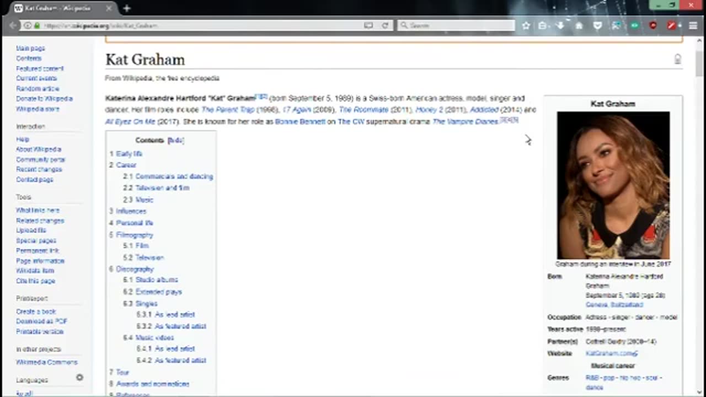The height and width of the screenshot is (397, 706).
Task: Open The Vampire Diaries link
Action: pos(466,121)
